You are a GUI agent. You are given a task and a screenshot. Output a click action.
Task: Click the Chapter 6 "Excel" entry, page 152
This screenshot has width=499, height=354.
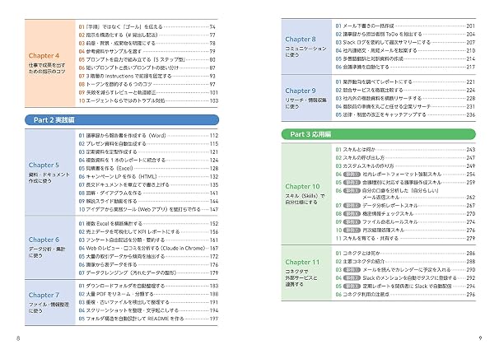(148, 224)
